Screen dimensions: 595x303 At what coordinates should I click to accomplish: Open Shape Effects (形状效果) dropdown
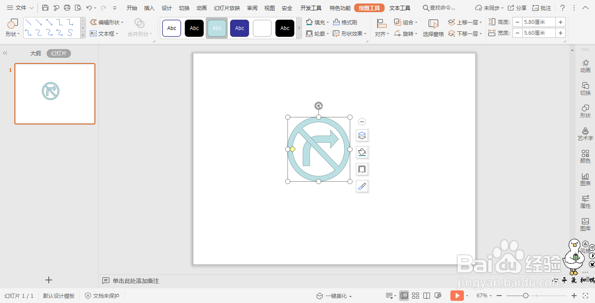pyautogui.click(x=350, y=33)
